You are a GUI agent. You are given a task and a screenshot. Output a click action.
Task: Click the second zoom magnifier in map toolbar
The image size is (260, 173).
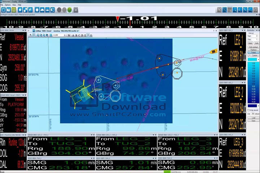[41, 35]
